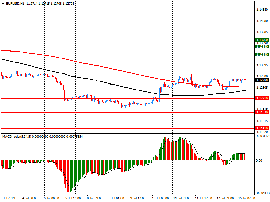Select the 1.13380 green resistance level label
This screenshot has height=202, width=270.
(262, 55)
